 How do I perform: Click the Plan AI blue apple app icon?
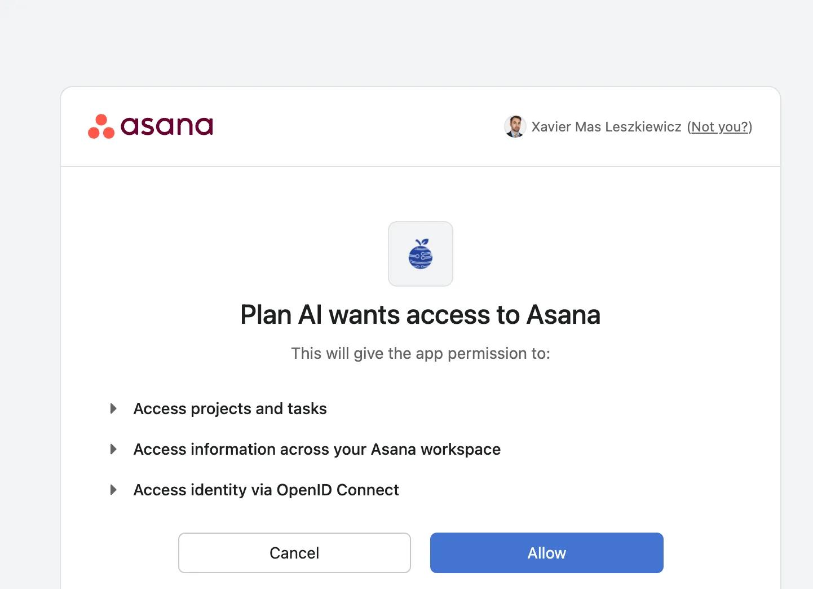[x=421, y=254]
